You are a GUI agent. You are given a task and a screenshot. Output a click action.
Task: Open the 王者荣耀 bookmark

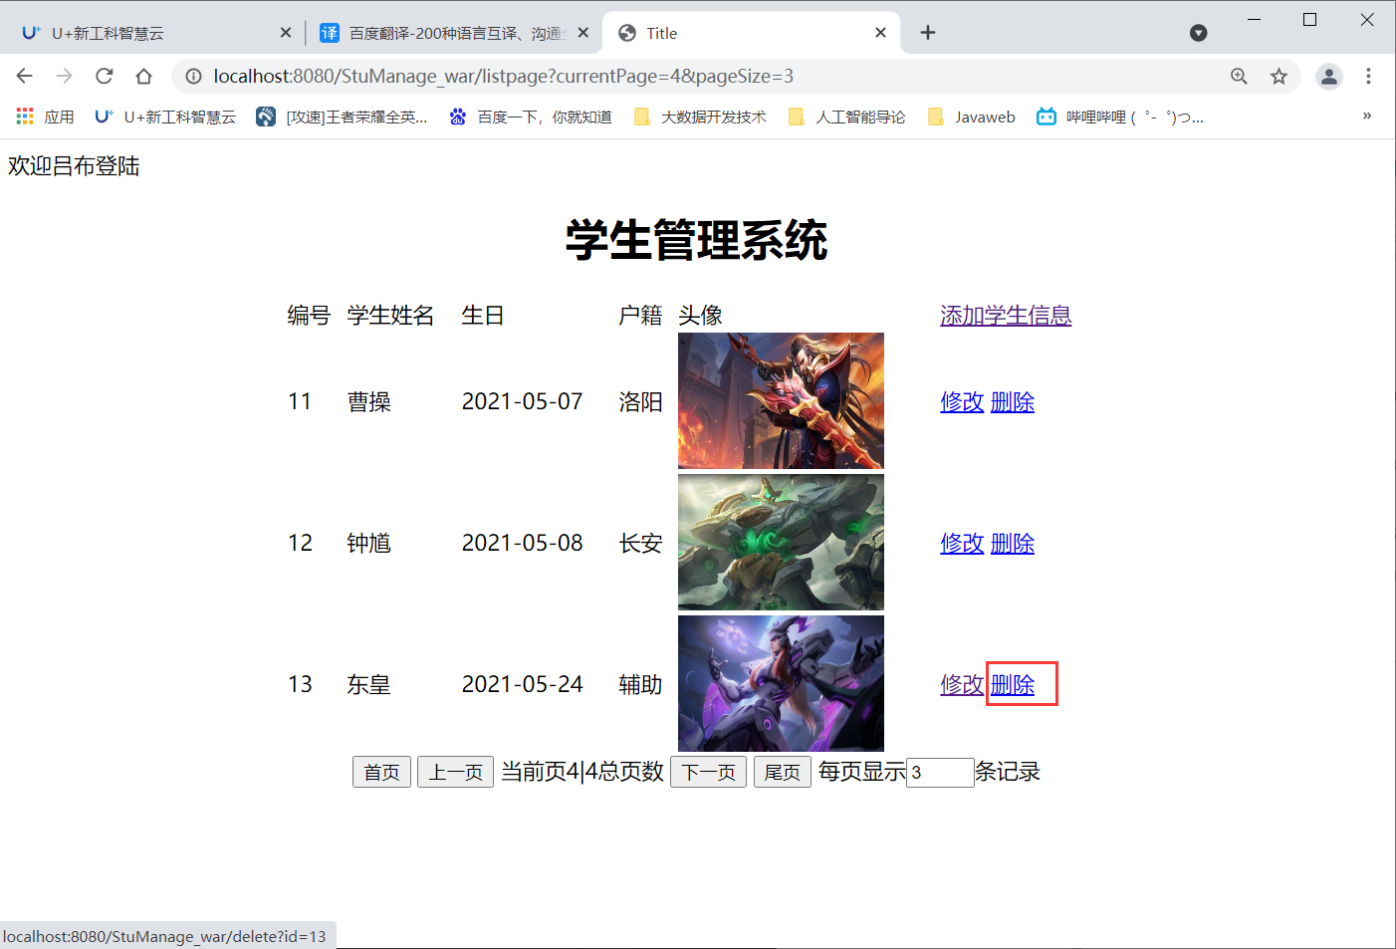coord(342,117)
